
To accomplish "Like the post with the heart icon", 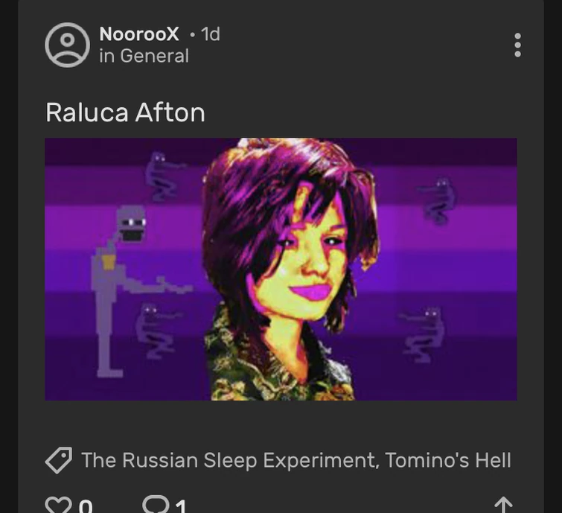I will 58,504.
